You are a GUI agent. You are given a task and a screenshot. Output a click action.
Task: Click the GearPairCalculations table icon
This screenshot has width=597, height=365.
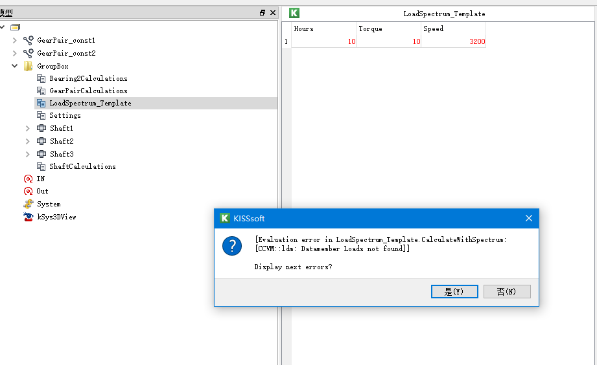(41, 91)
